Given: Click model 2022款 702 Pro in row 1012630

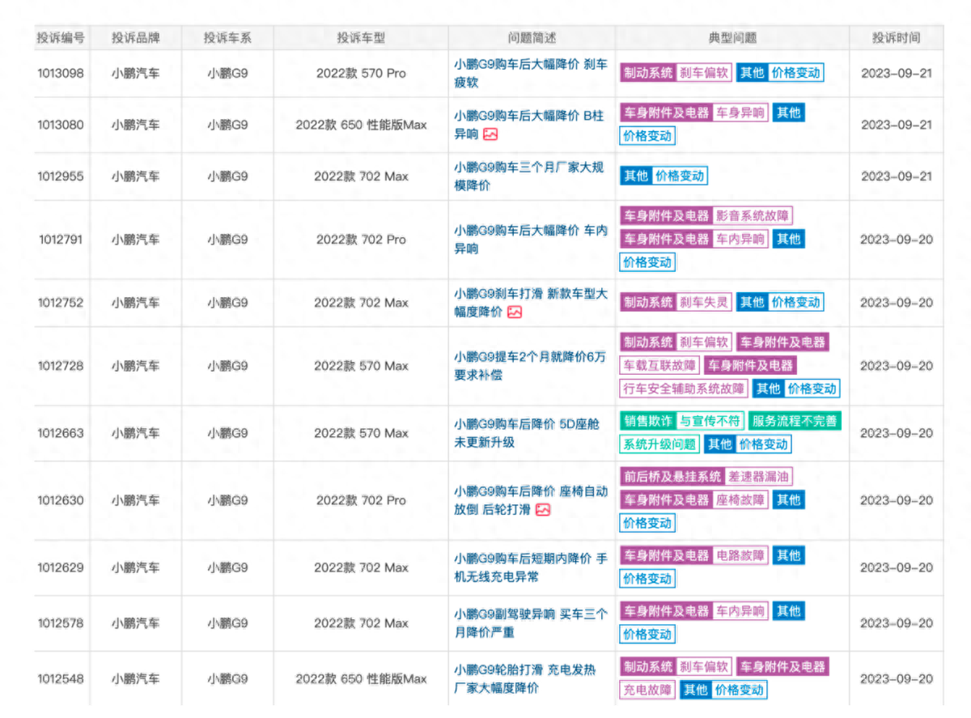Looking at the screenshot, I should pos(361,500).
